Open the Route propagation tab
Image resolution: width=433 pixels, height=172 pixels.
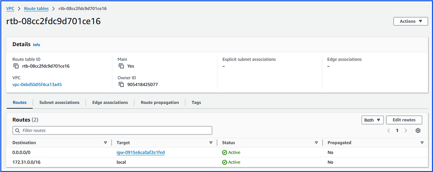[x=160, y=103]
